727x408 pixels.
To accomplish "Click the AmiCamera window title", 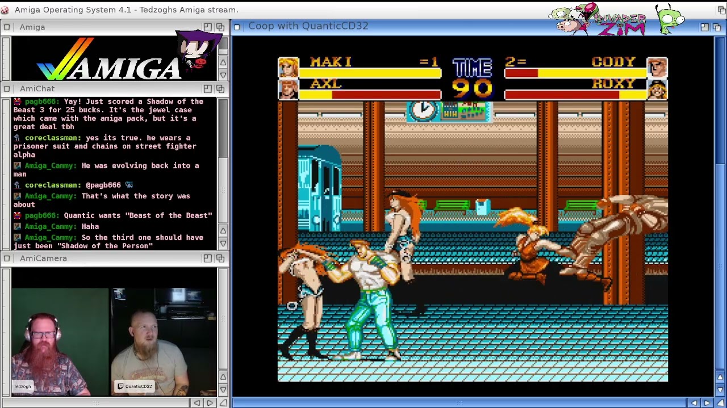I will pos(43,258).
